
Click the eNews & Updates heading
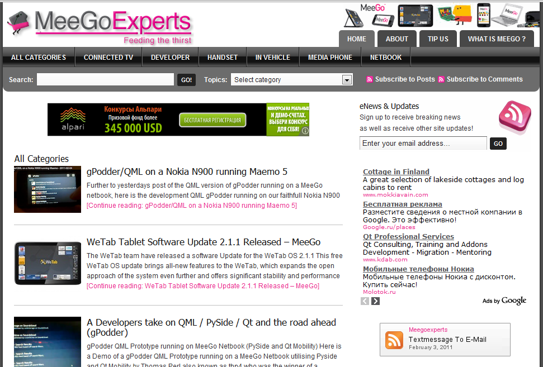pyautogui.click(x=389, y=106)
